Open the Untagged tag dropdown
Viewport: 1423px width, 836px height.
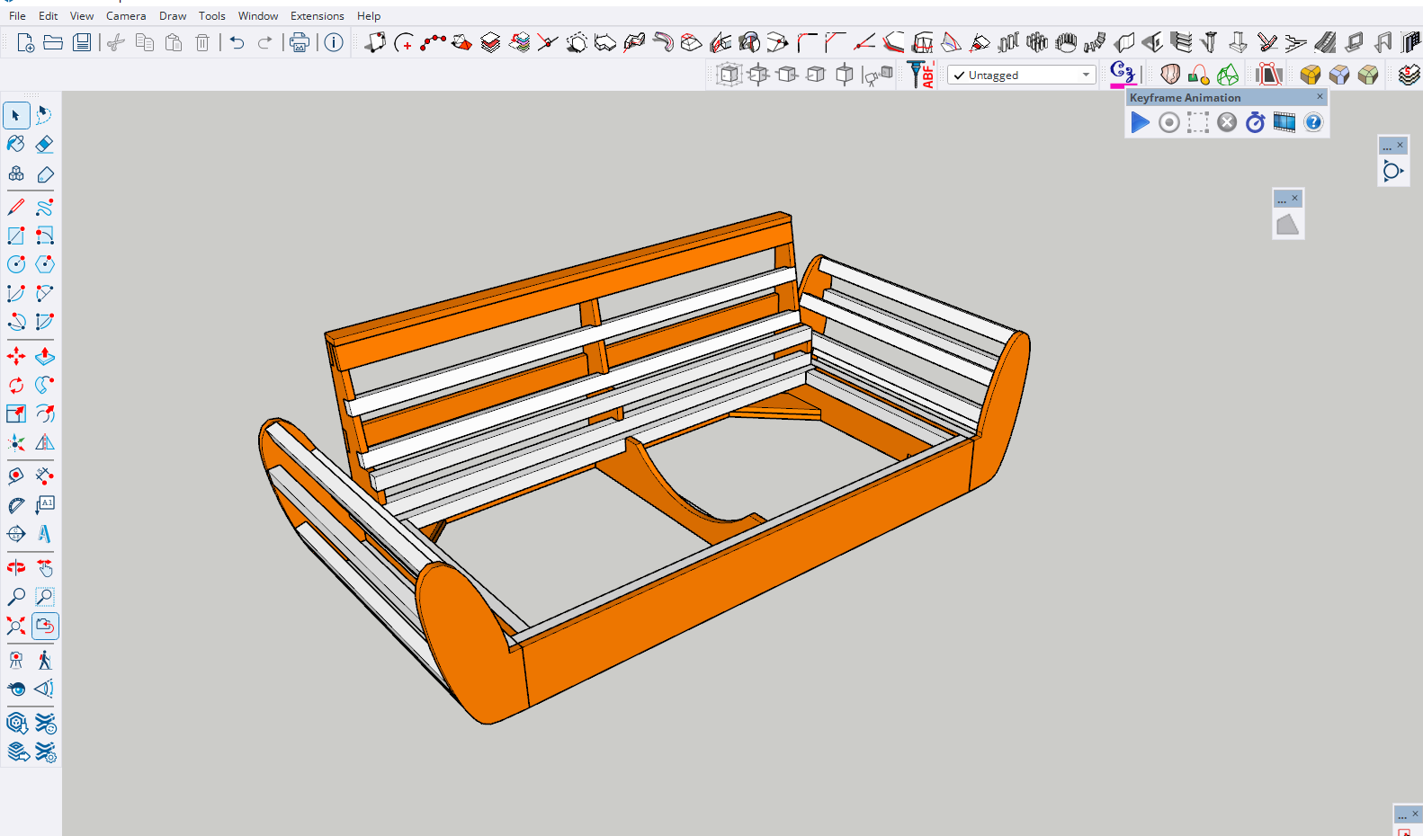click(x=1022, y=76)
